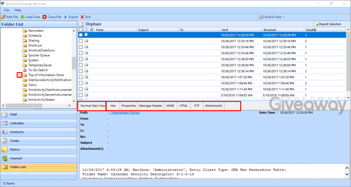The height and width of the screenshot is (187, 351).
Task: Tick the select-all checkbox in list header
Action: point(81,30)
